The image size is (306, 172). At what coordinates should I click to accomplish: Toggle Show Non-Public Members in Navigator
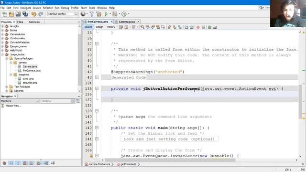coord(25,163)
